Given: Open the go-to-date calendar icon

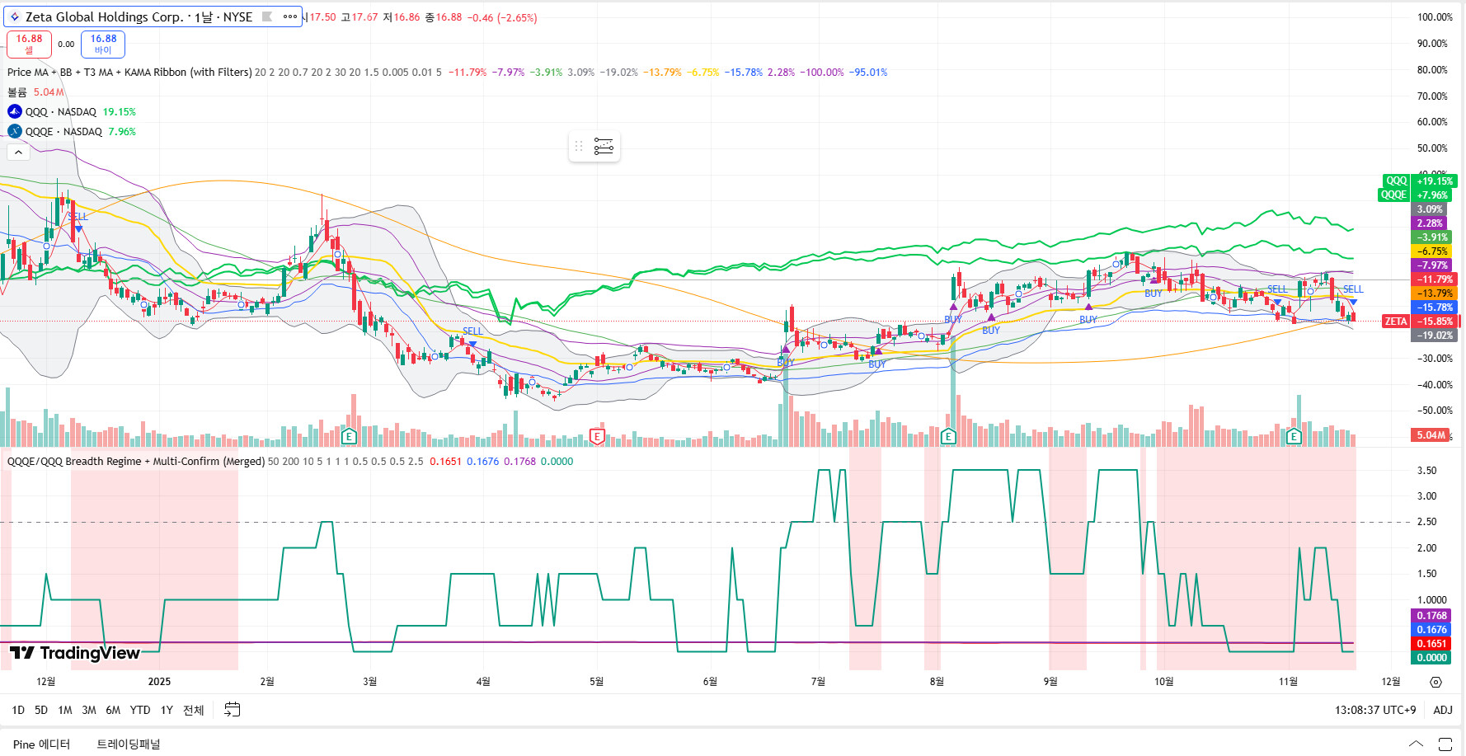Looking at the screenshot, I should point(233,710).
